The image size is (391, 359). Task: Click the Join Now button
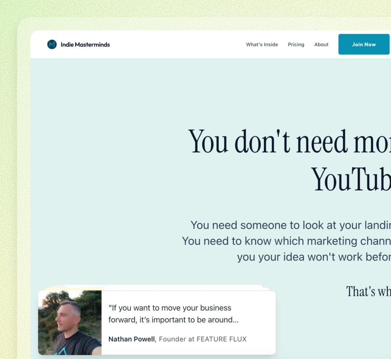point(364,45)
